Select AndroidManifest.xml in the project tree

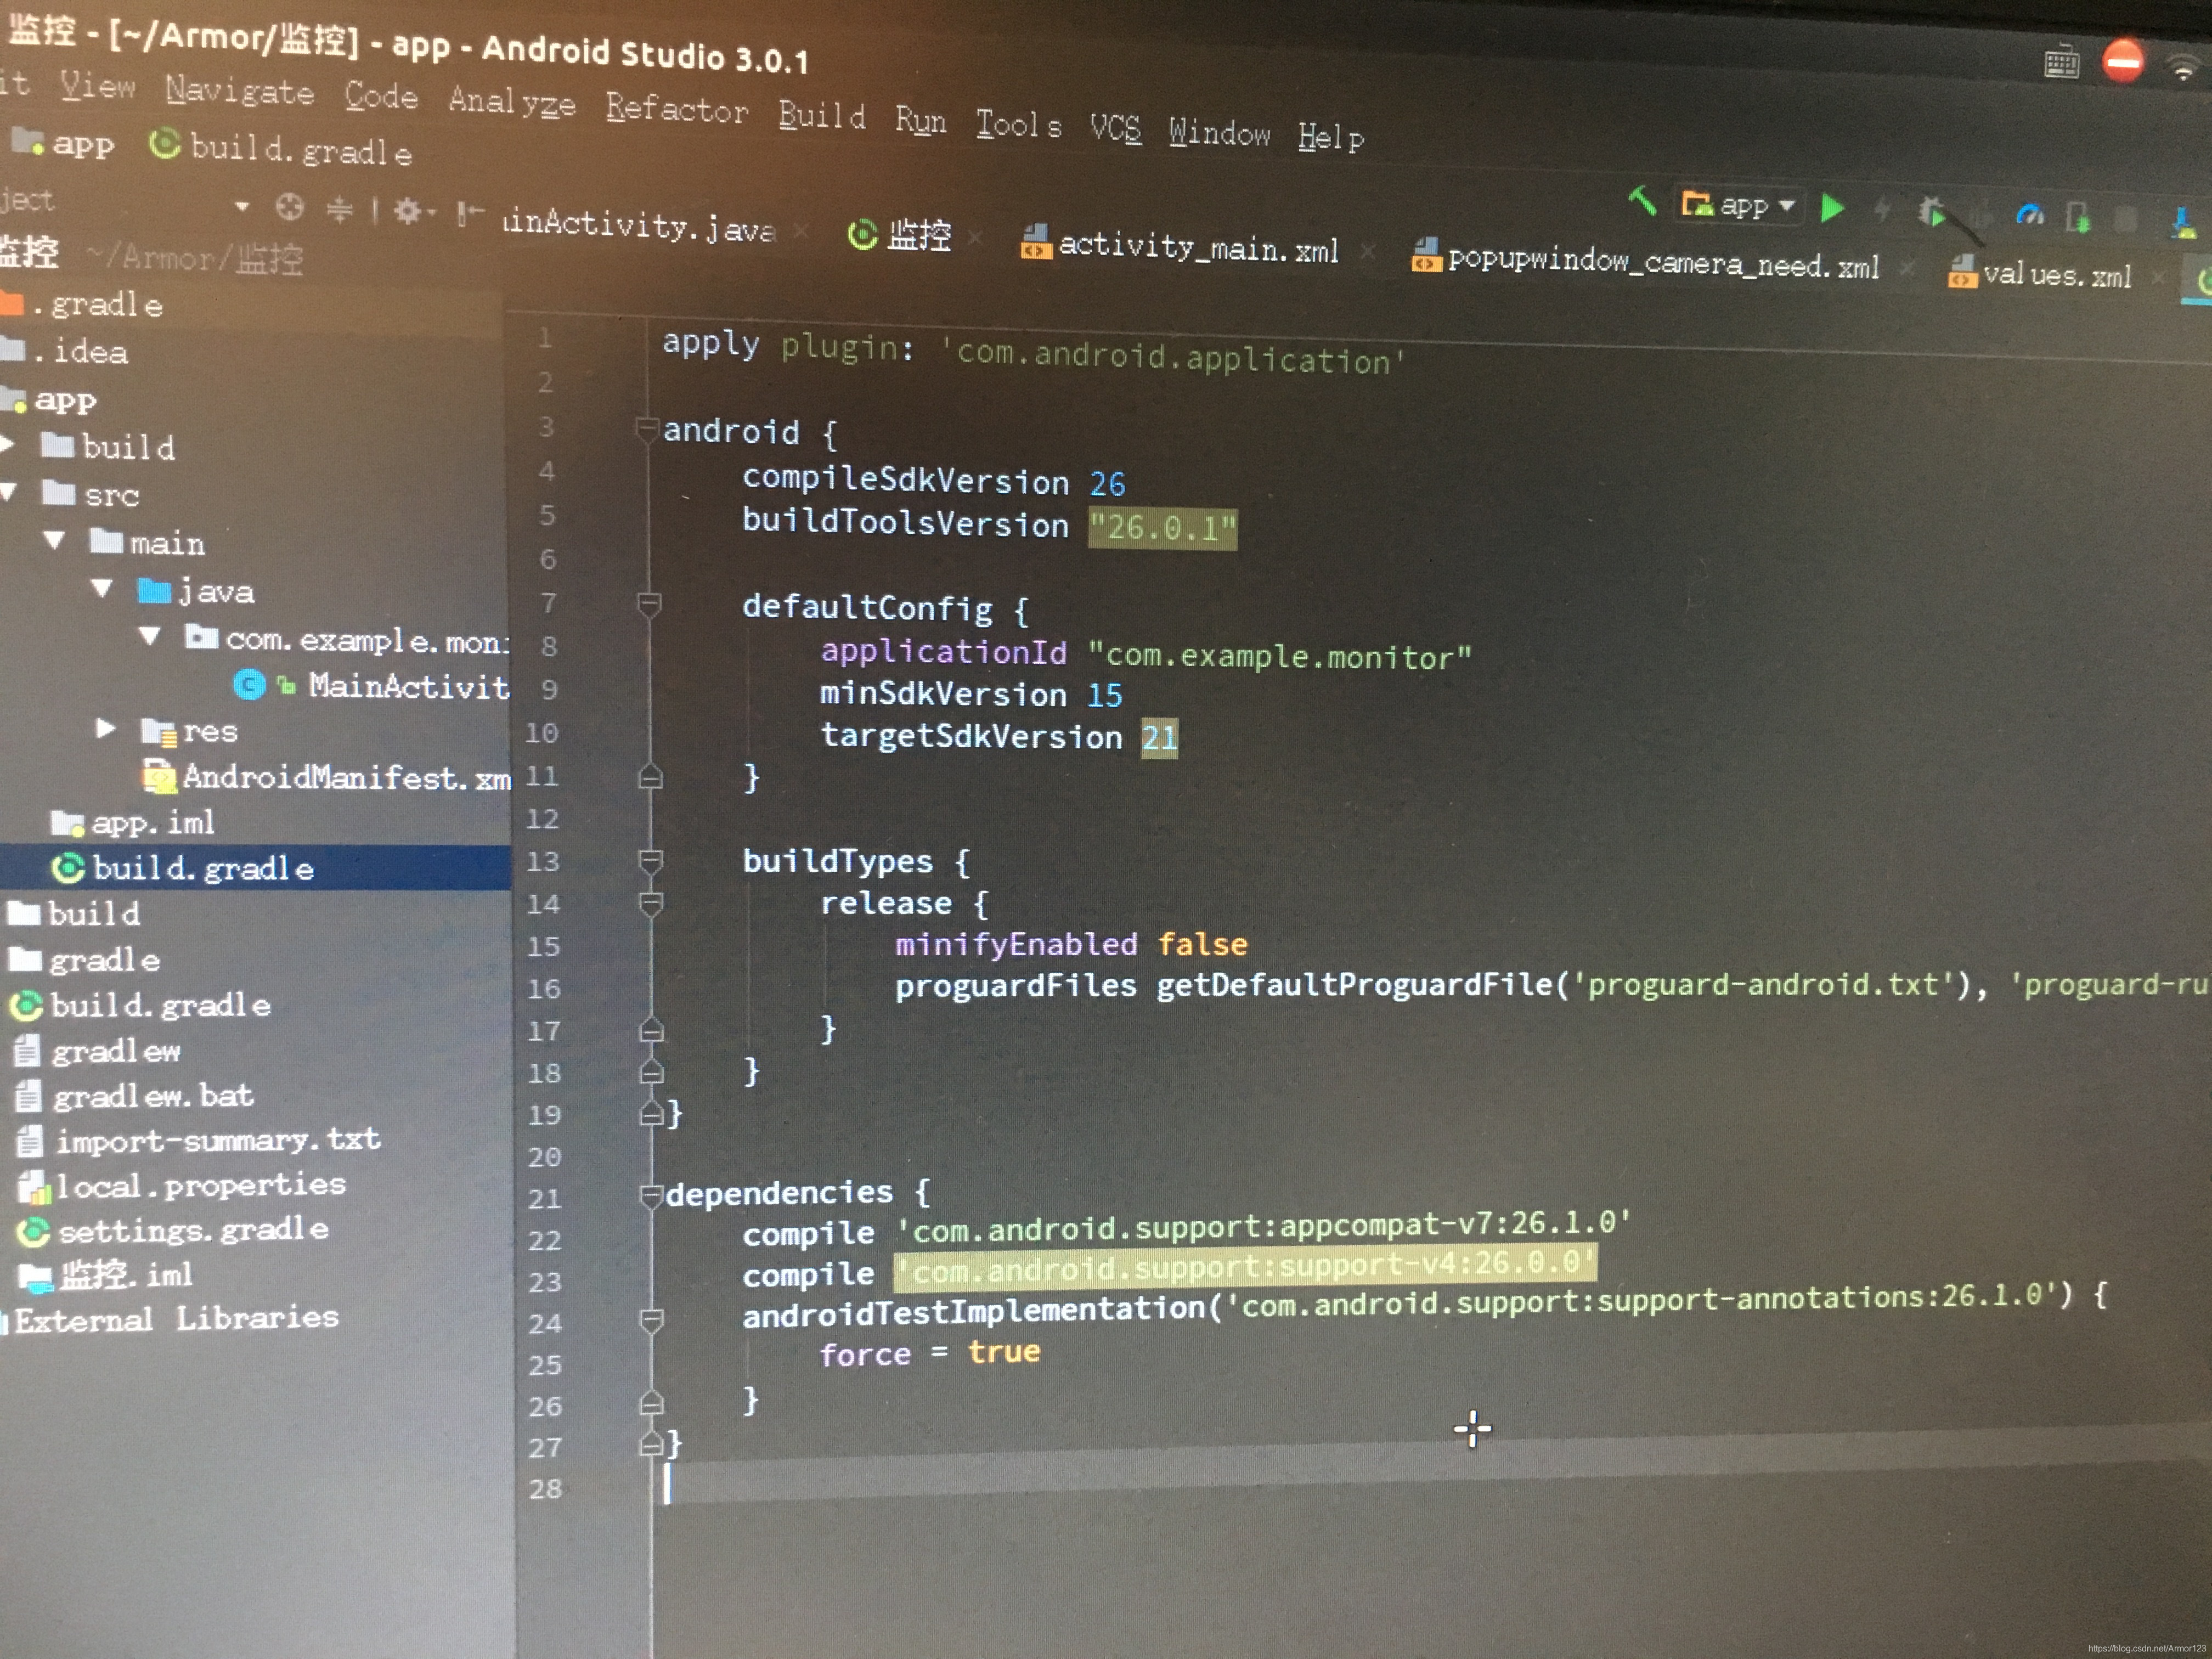pyautogui.click(x=327, y=776)
